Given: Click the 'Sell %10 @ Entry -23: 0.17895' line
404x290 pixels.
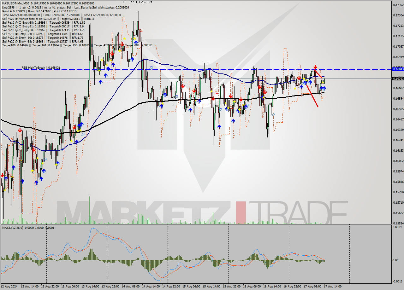Looking at the screenshot, I should click(43, 34).
